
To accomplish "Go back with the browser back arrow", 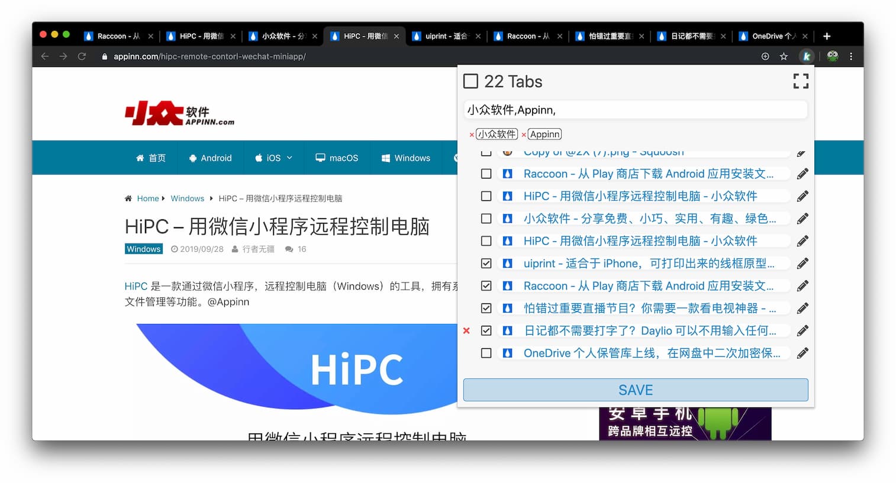I will tap(45, 56).
